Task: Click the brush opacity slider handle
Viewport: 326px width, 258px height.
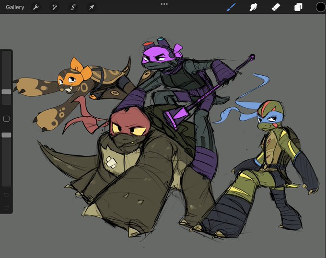Action: [6, 135]
